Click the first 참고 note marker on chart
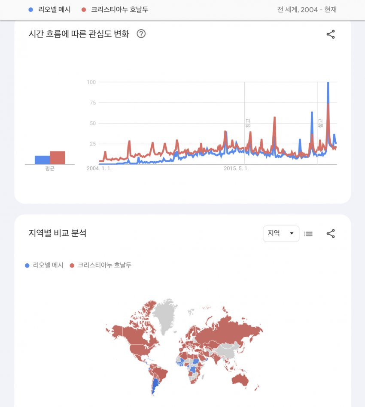365x407 pixels. coord(248,123)
